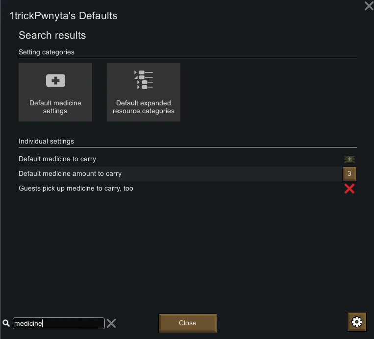Click the medicine amount value 3
This screenshot has width=374, height=339.
click(349, 174)
